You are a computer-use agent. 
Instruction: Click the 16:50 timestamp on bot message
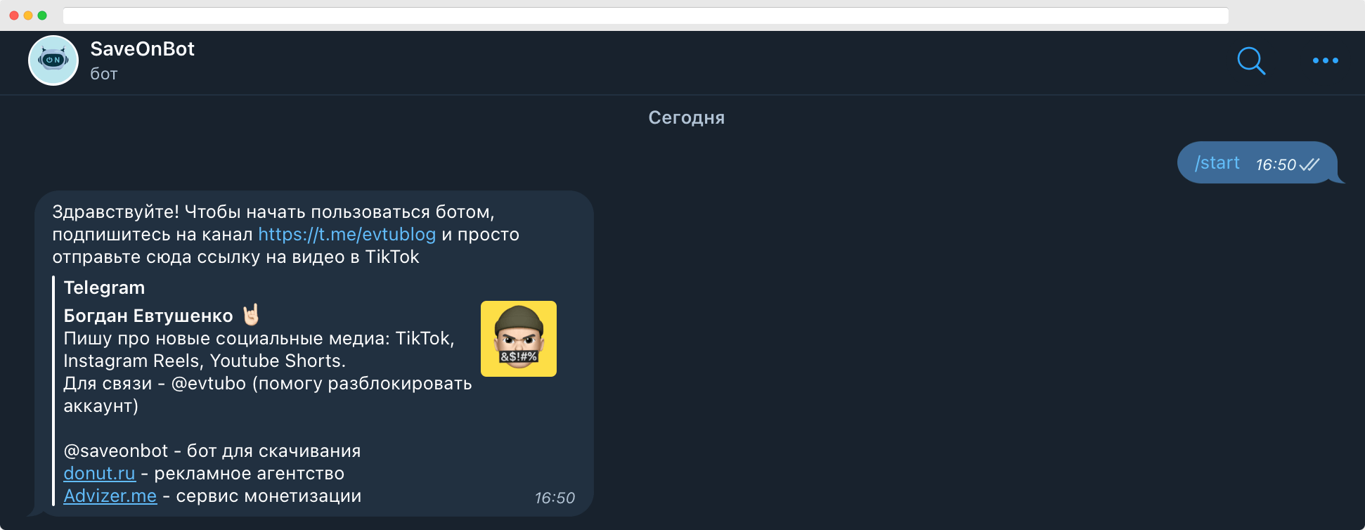555,498
